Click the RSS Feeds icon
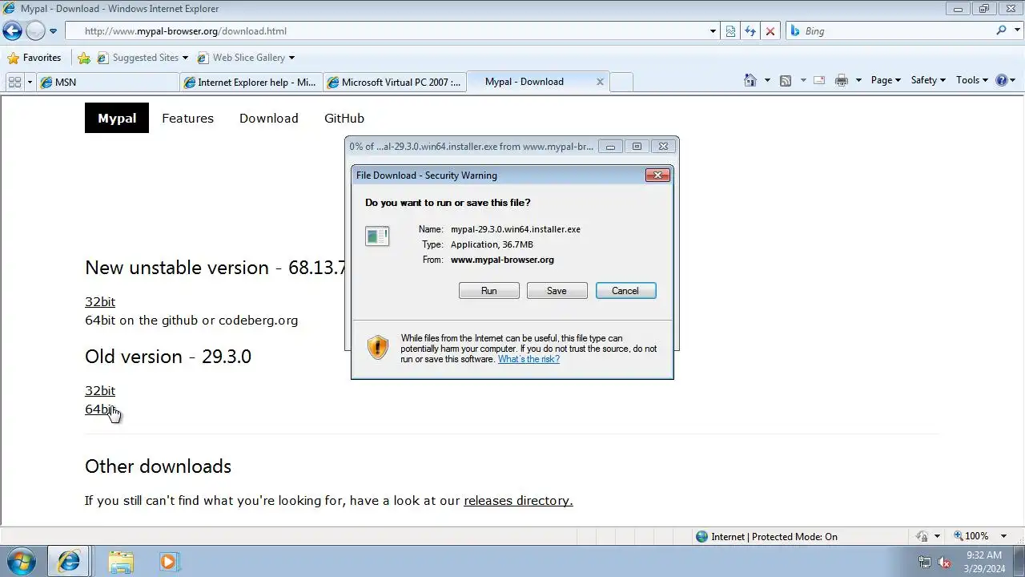 (x=786, y=80)
